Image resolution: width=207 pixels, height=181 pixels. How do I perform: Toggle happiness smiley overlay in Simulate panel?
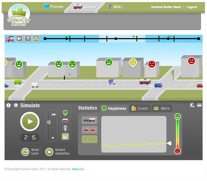(65, 113)
